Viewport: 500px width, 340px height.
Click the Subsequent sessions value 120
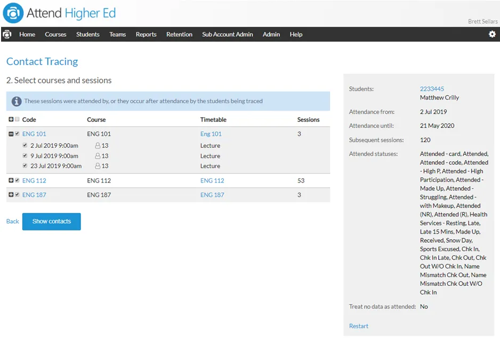(x=425, y=140)
